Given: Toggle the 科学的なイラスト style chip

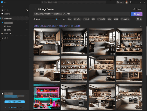Looking at the screenshot, I should click(x=125, y=19).
